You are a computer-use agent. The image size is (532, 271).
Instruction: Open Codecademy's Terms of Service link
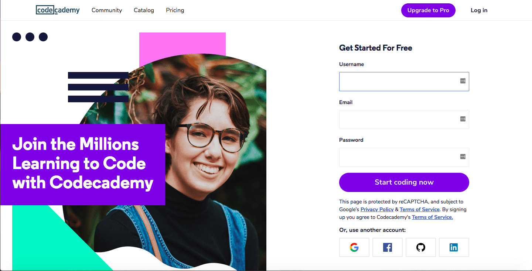(432, 217)
